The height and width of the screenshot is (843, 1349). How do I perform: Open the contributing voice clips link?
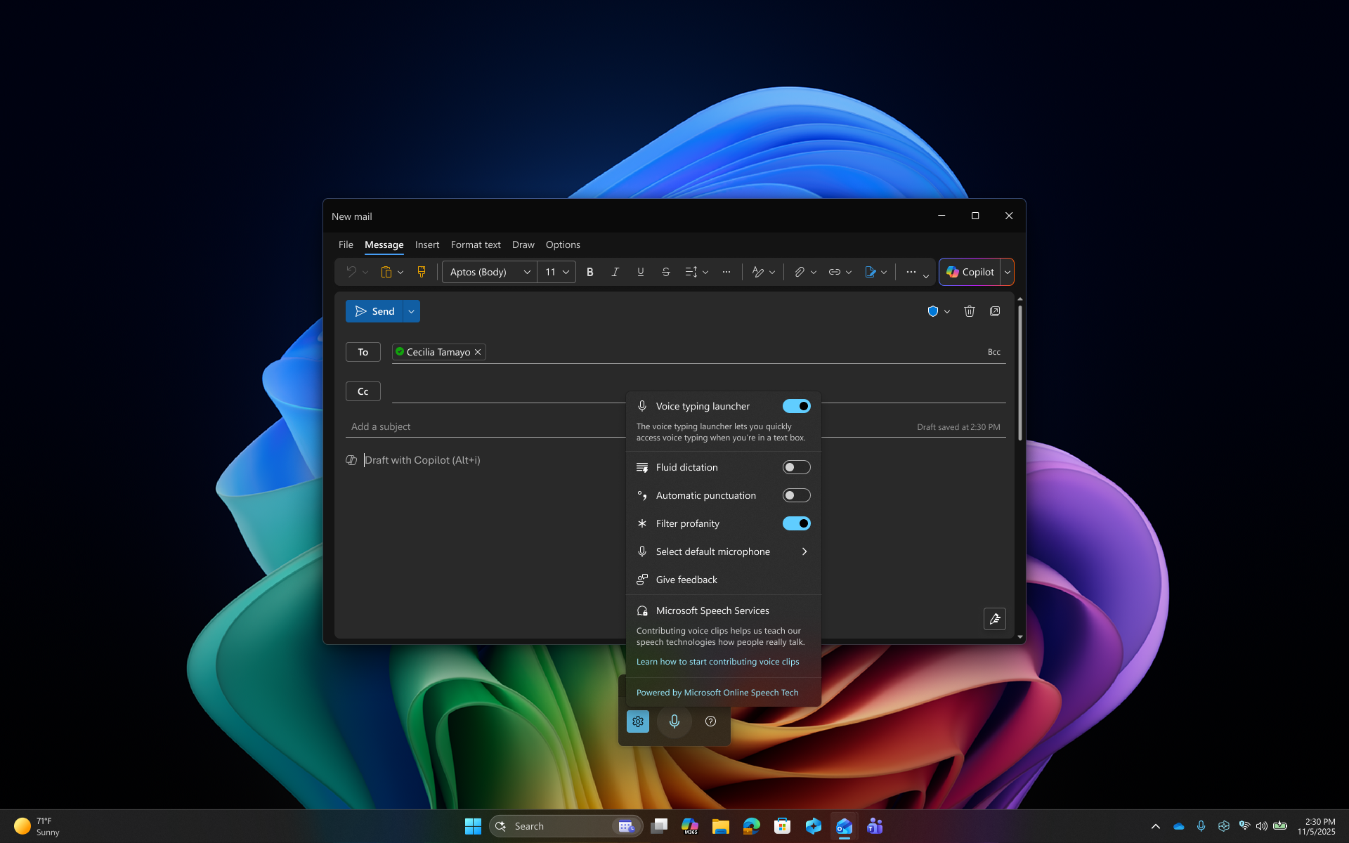(717, 661)
